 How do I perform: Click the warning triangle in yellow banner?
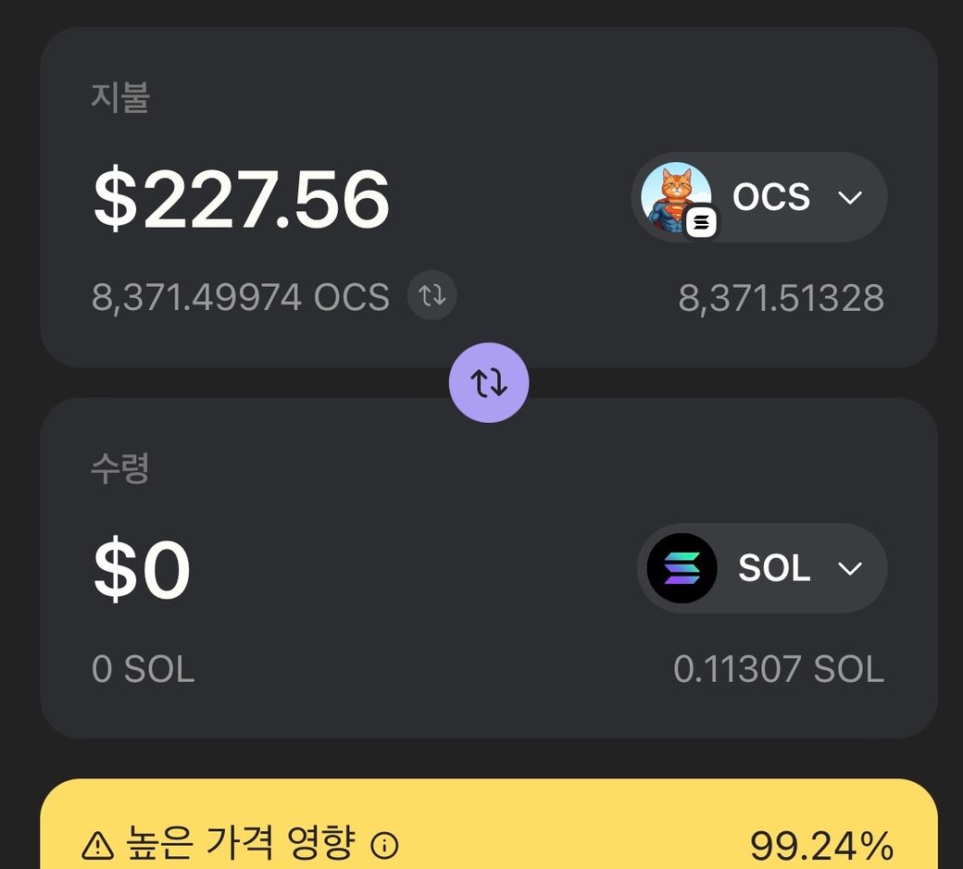click(97, 844)
